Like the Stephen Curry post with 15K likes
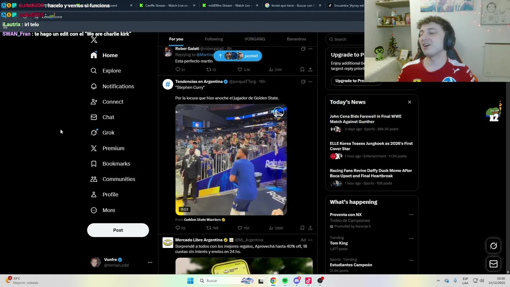 243,228
